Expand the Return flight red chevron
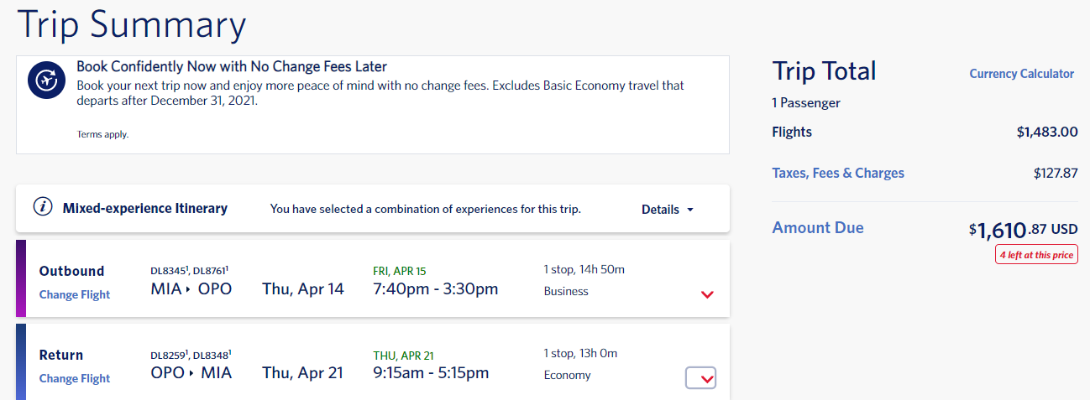The image size is (1090, 400). click(x=701, y=379)
